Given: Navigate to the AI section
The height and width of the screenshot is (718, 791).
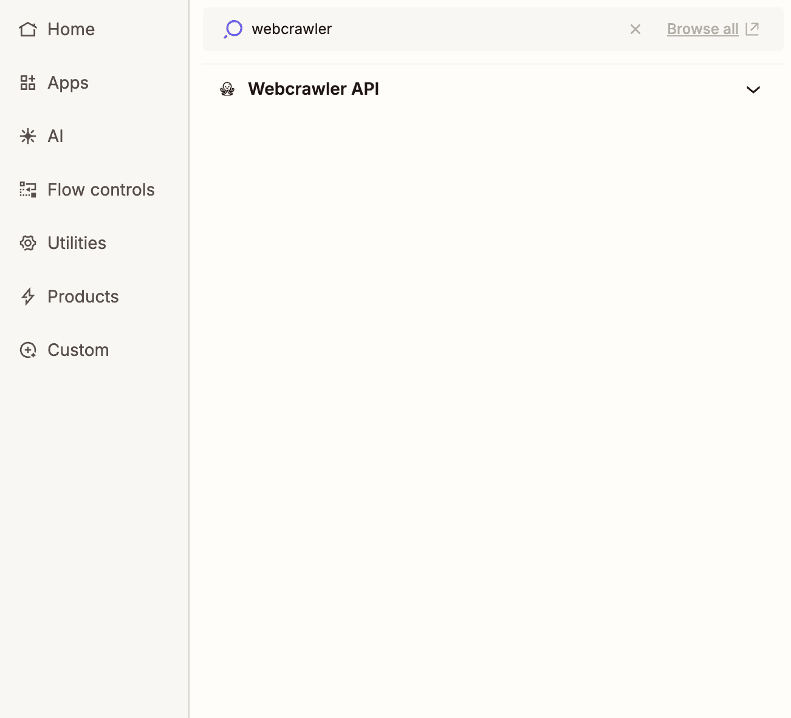Looking at the screenshot, I should 56,136.
